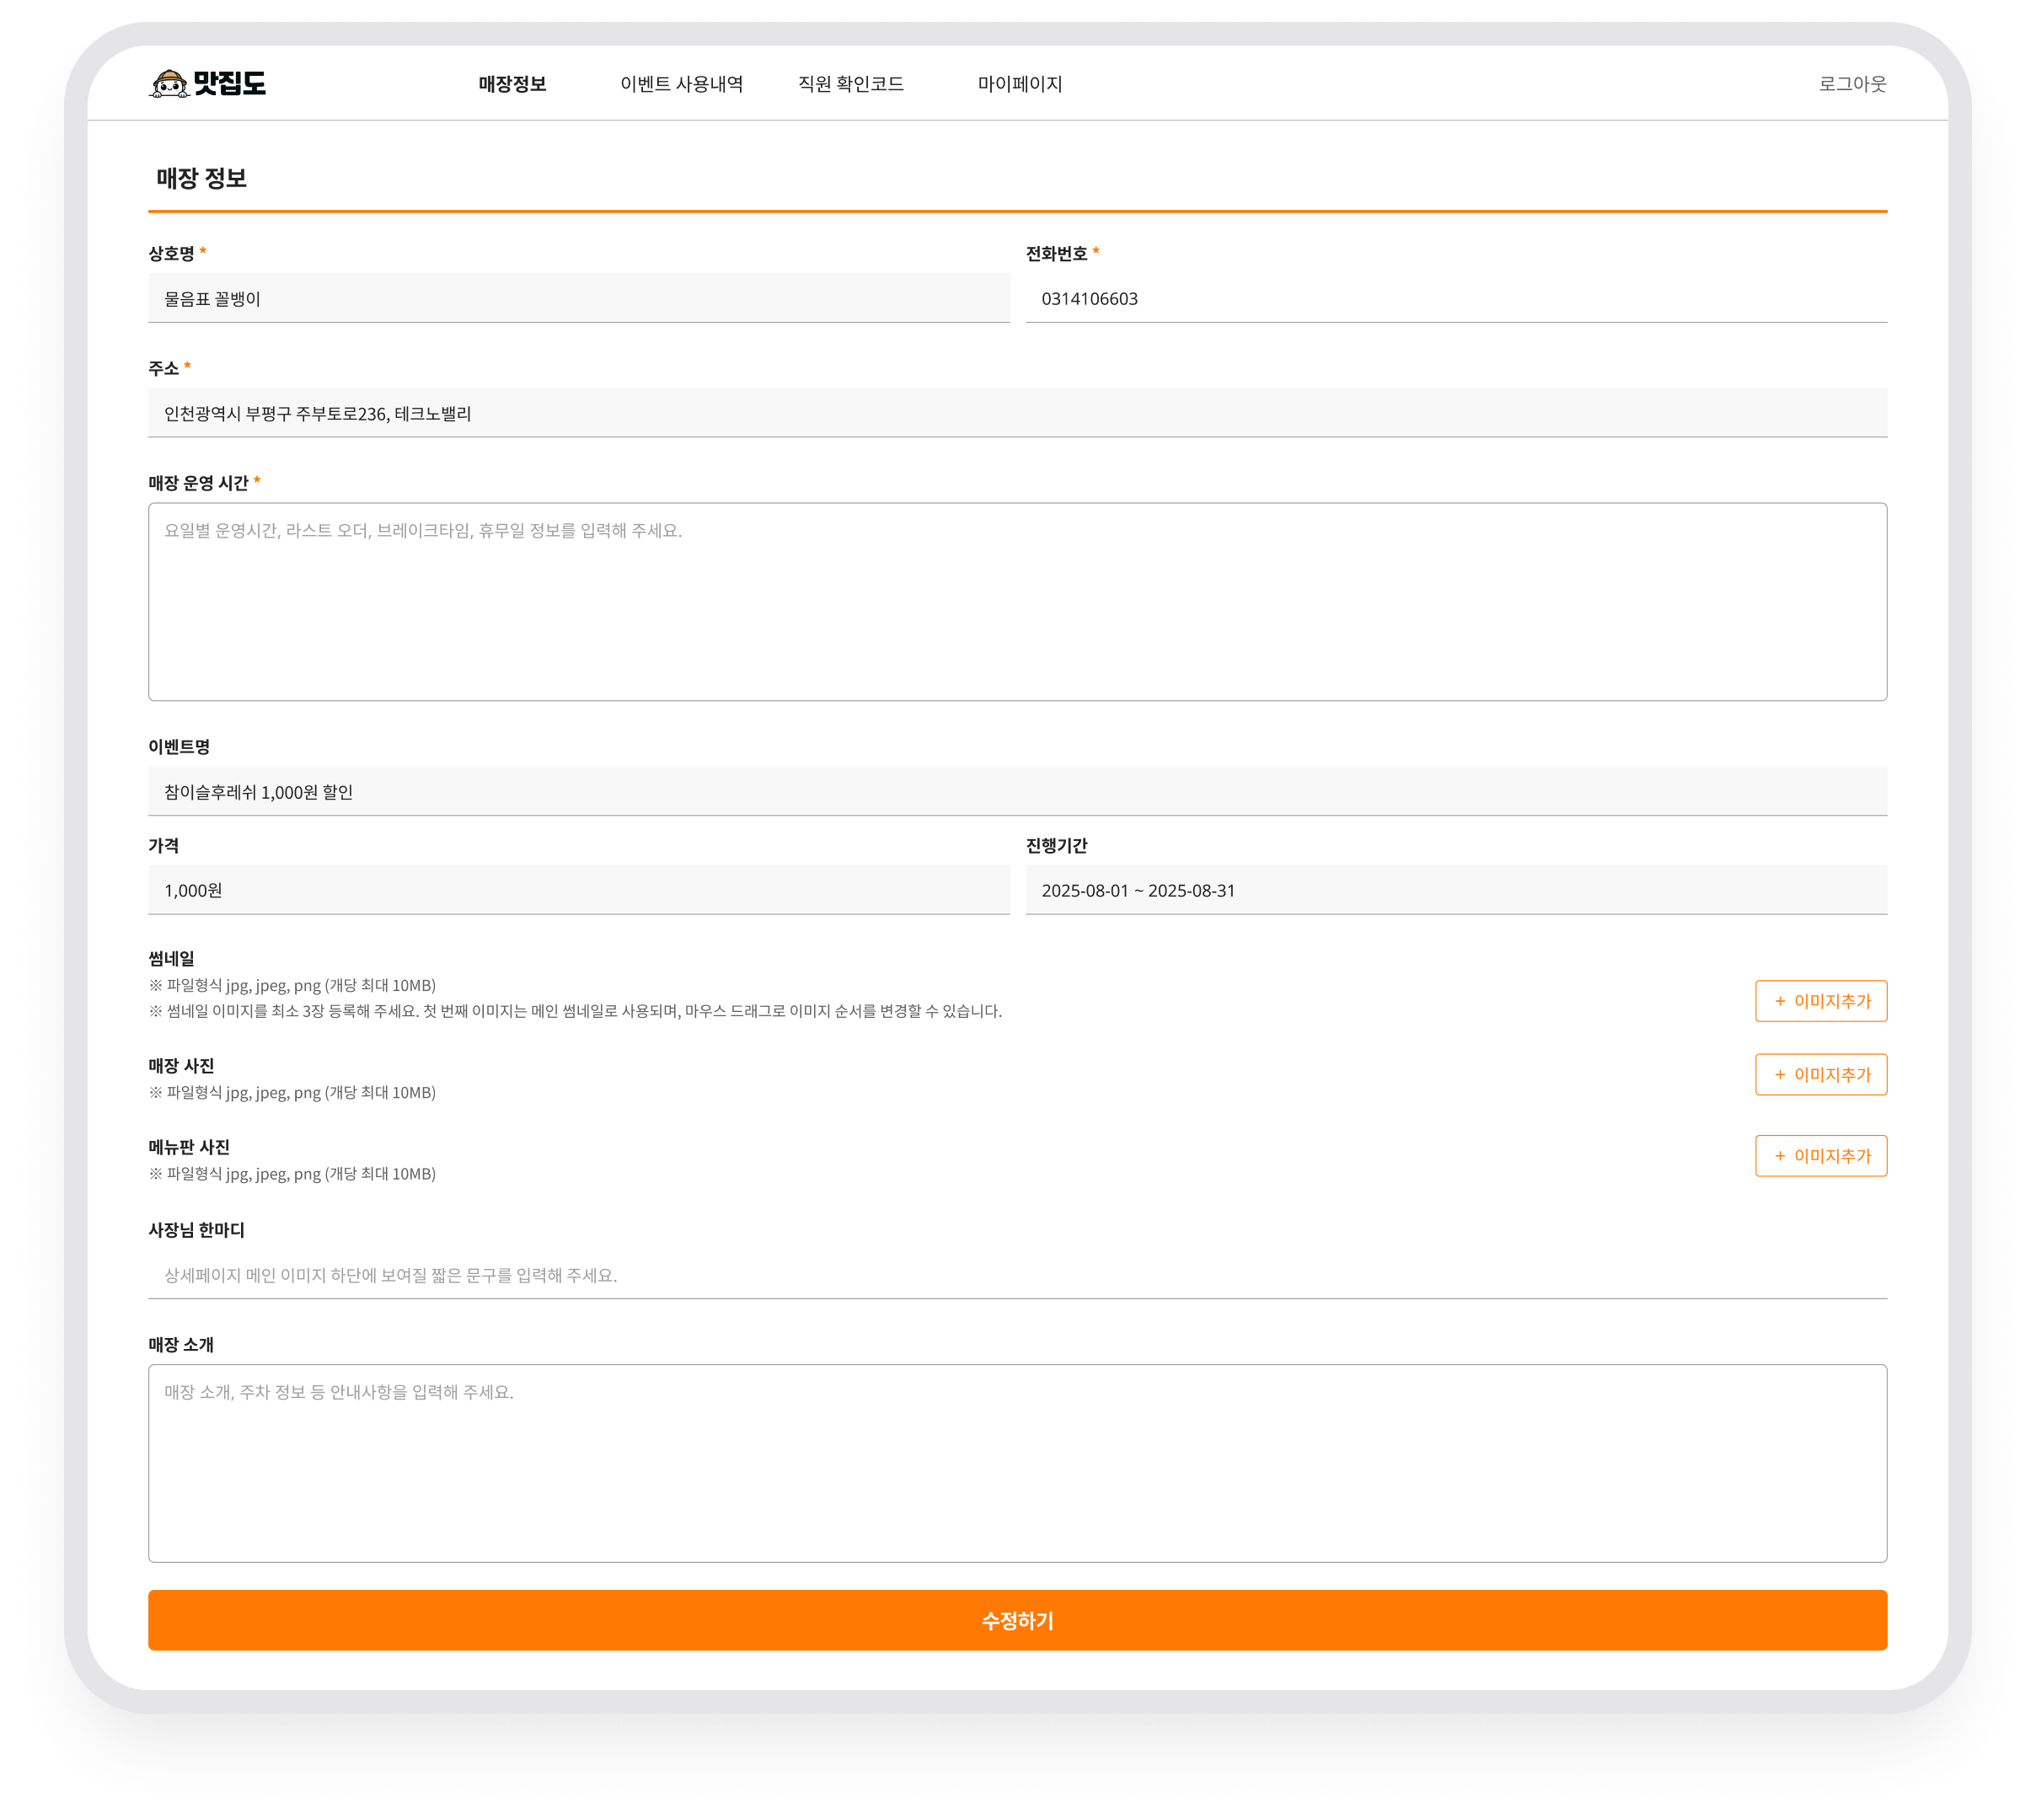The height and width of the screenshot is (1820, 2036).
Task: Click the 매장 운영 시간 label
Action: (x=198, y=483)
